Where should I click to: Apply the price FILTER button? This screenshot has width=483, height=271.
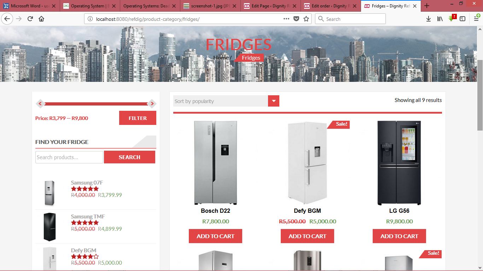point(138,118)
